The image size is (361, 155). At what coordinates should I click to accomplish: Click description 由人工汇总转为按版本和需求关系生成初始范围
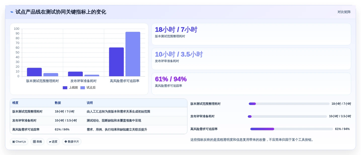click(118, 111)
